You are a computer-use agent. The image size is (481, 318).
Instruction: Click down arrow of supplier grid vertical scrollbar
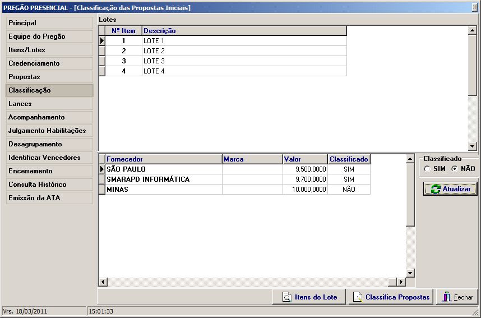[410, 273]
